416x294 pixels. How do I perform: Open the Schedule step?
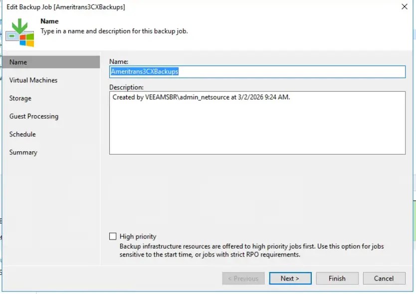(22, 134)
